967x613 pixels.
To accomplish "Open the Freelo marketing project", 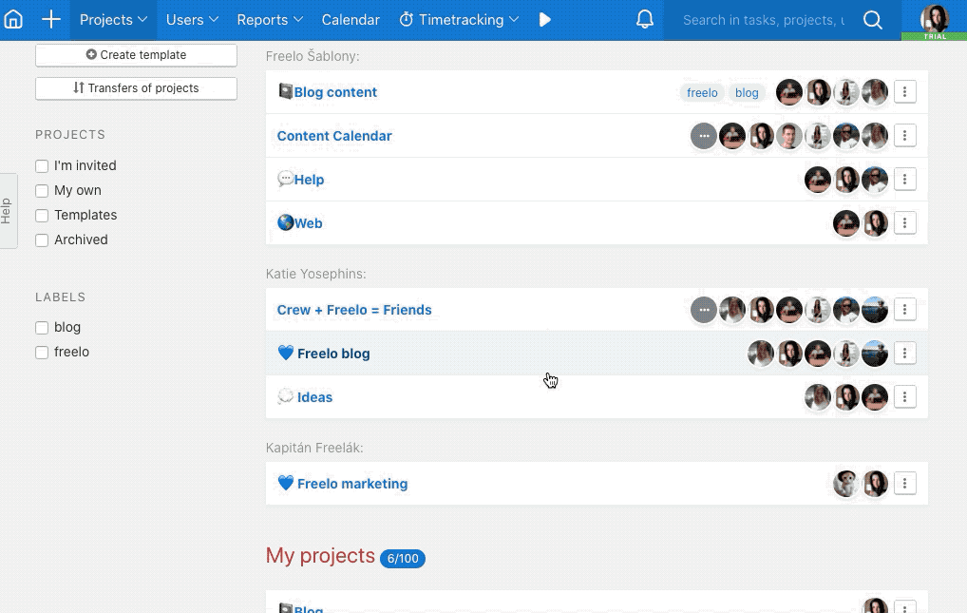I will (x=352, y=484).
